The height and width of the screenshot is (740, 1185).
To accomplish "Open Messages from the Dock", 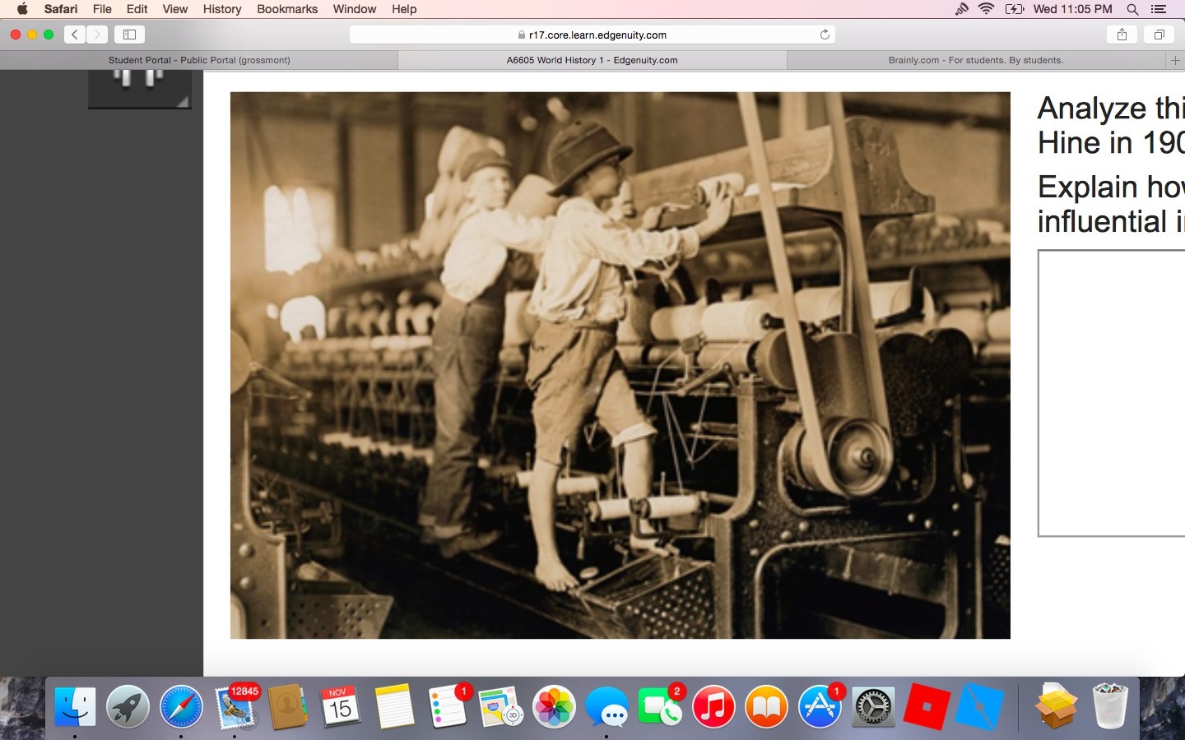I will [x=607, y=706].
